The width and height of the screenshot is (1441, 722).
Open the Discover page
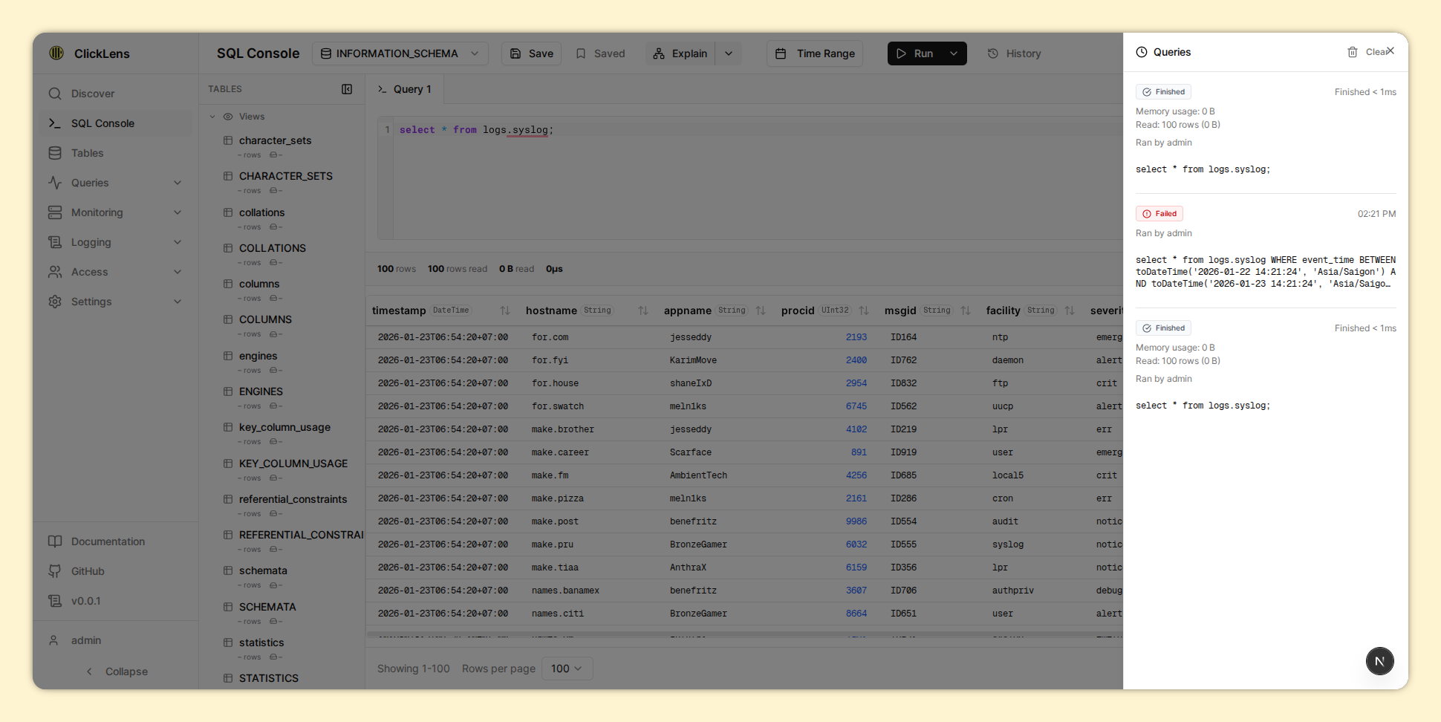[93, 94]
